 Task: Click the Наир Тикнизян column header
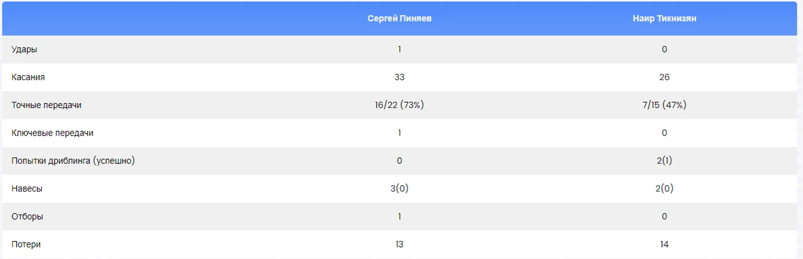click(x=664, y=19)
